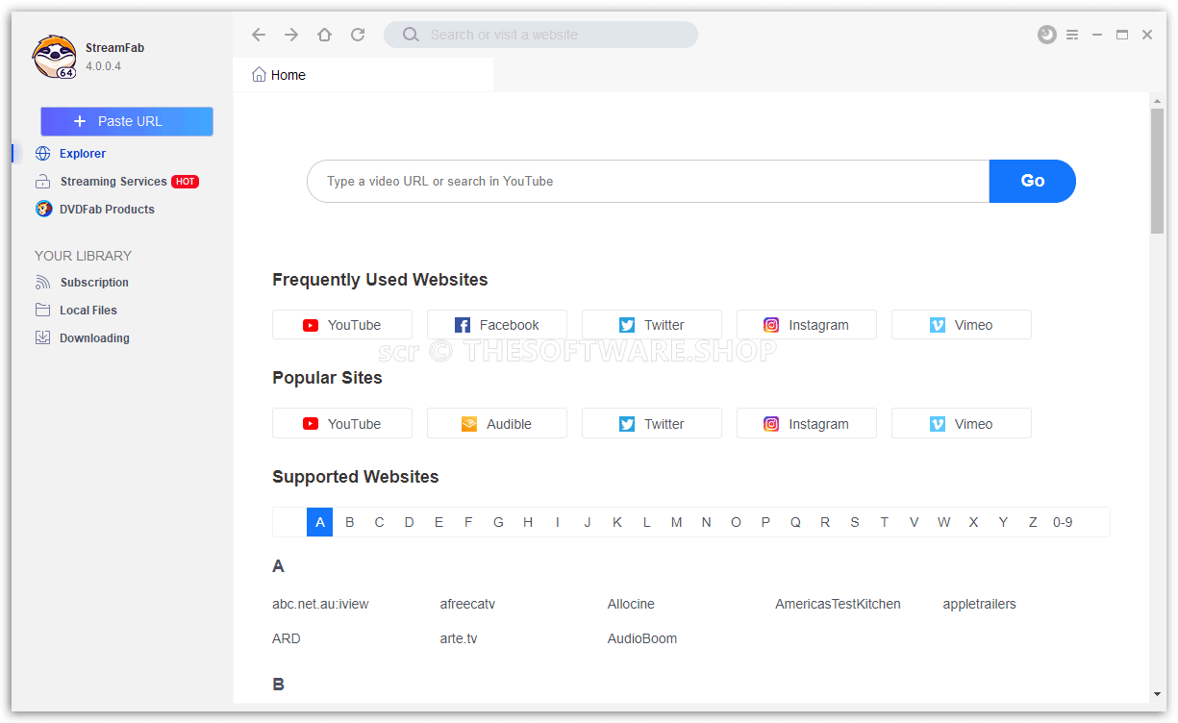
Task: Select letter S in the alphabet filter
Action: click(855, 522)
